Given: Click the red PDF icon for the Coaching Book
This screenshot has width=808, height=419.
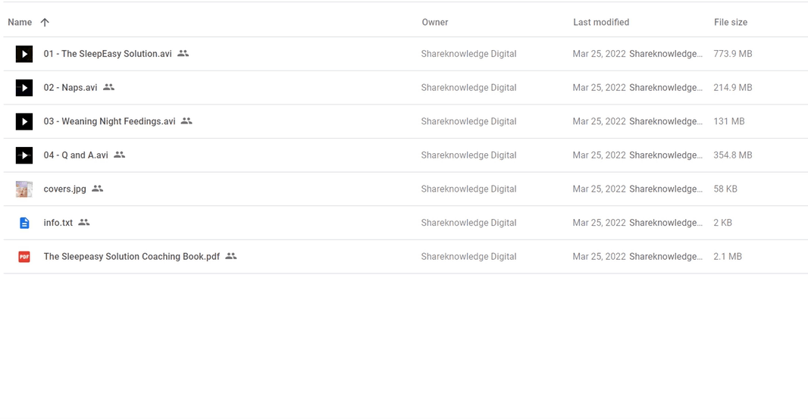Looking at the screenshot, I should 24,257.
